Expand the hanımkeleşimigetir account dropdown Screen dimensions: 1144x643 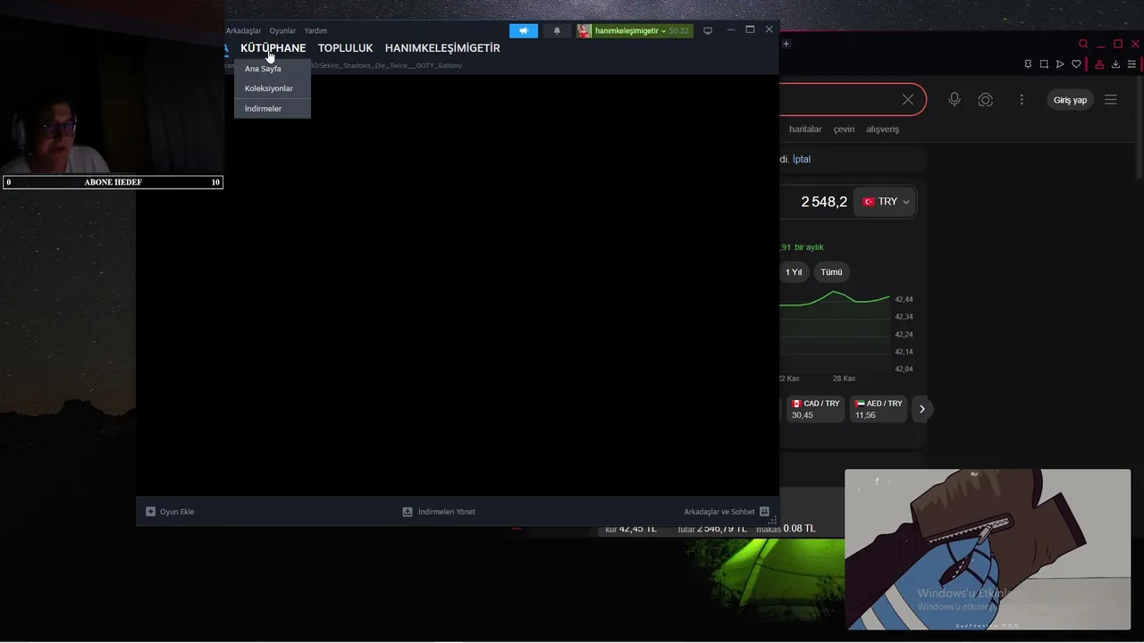point(642,30)
